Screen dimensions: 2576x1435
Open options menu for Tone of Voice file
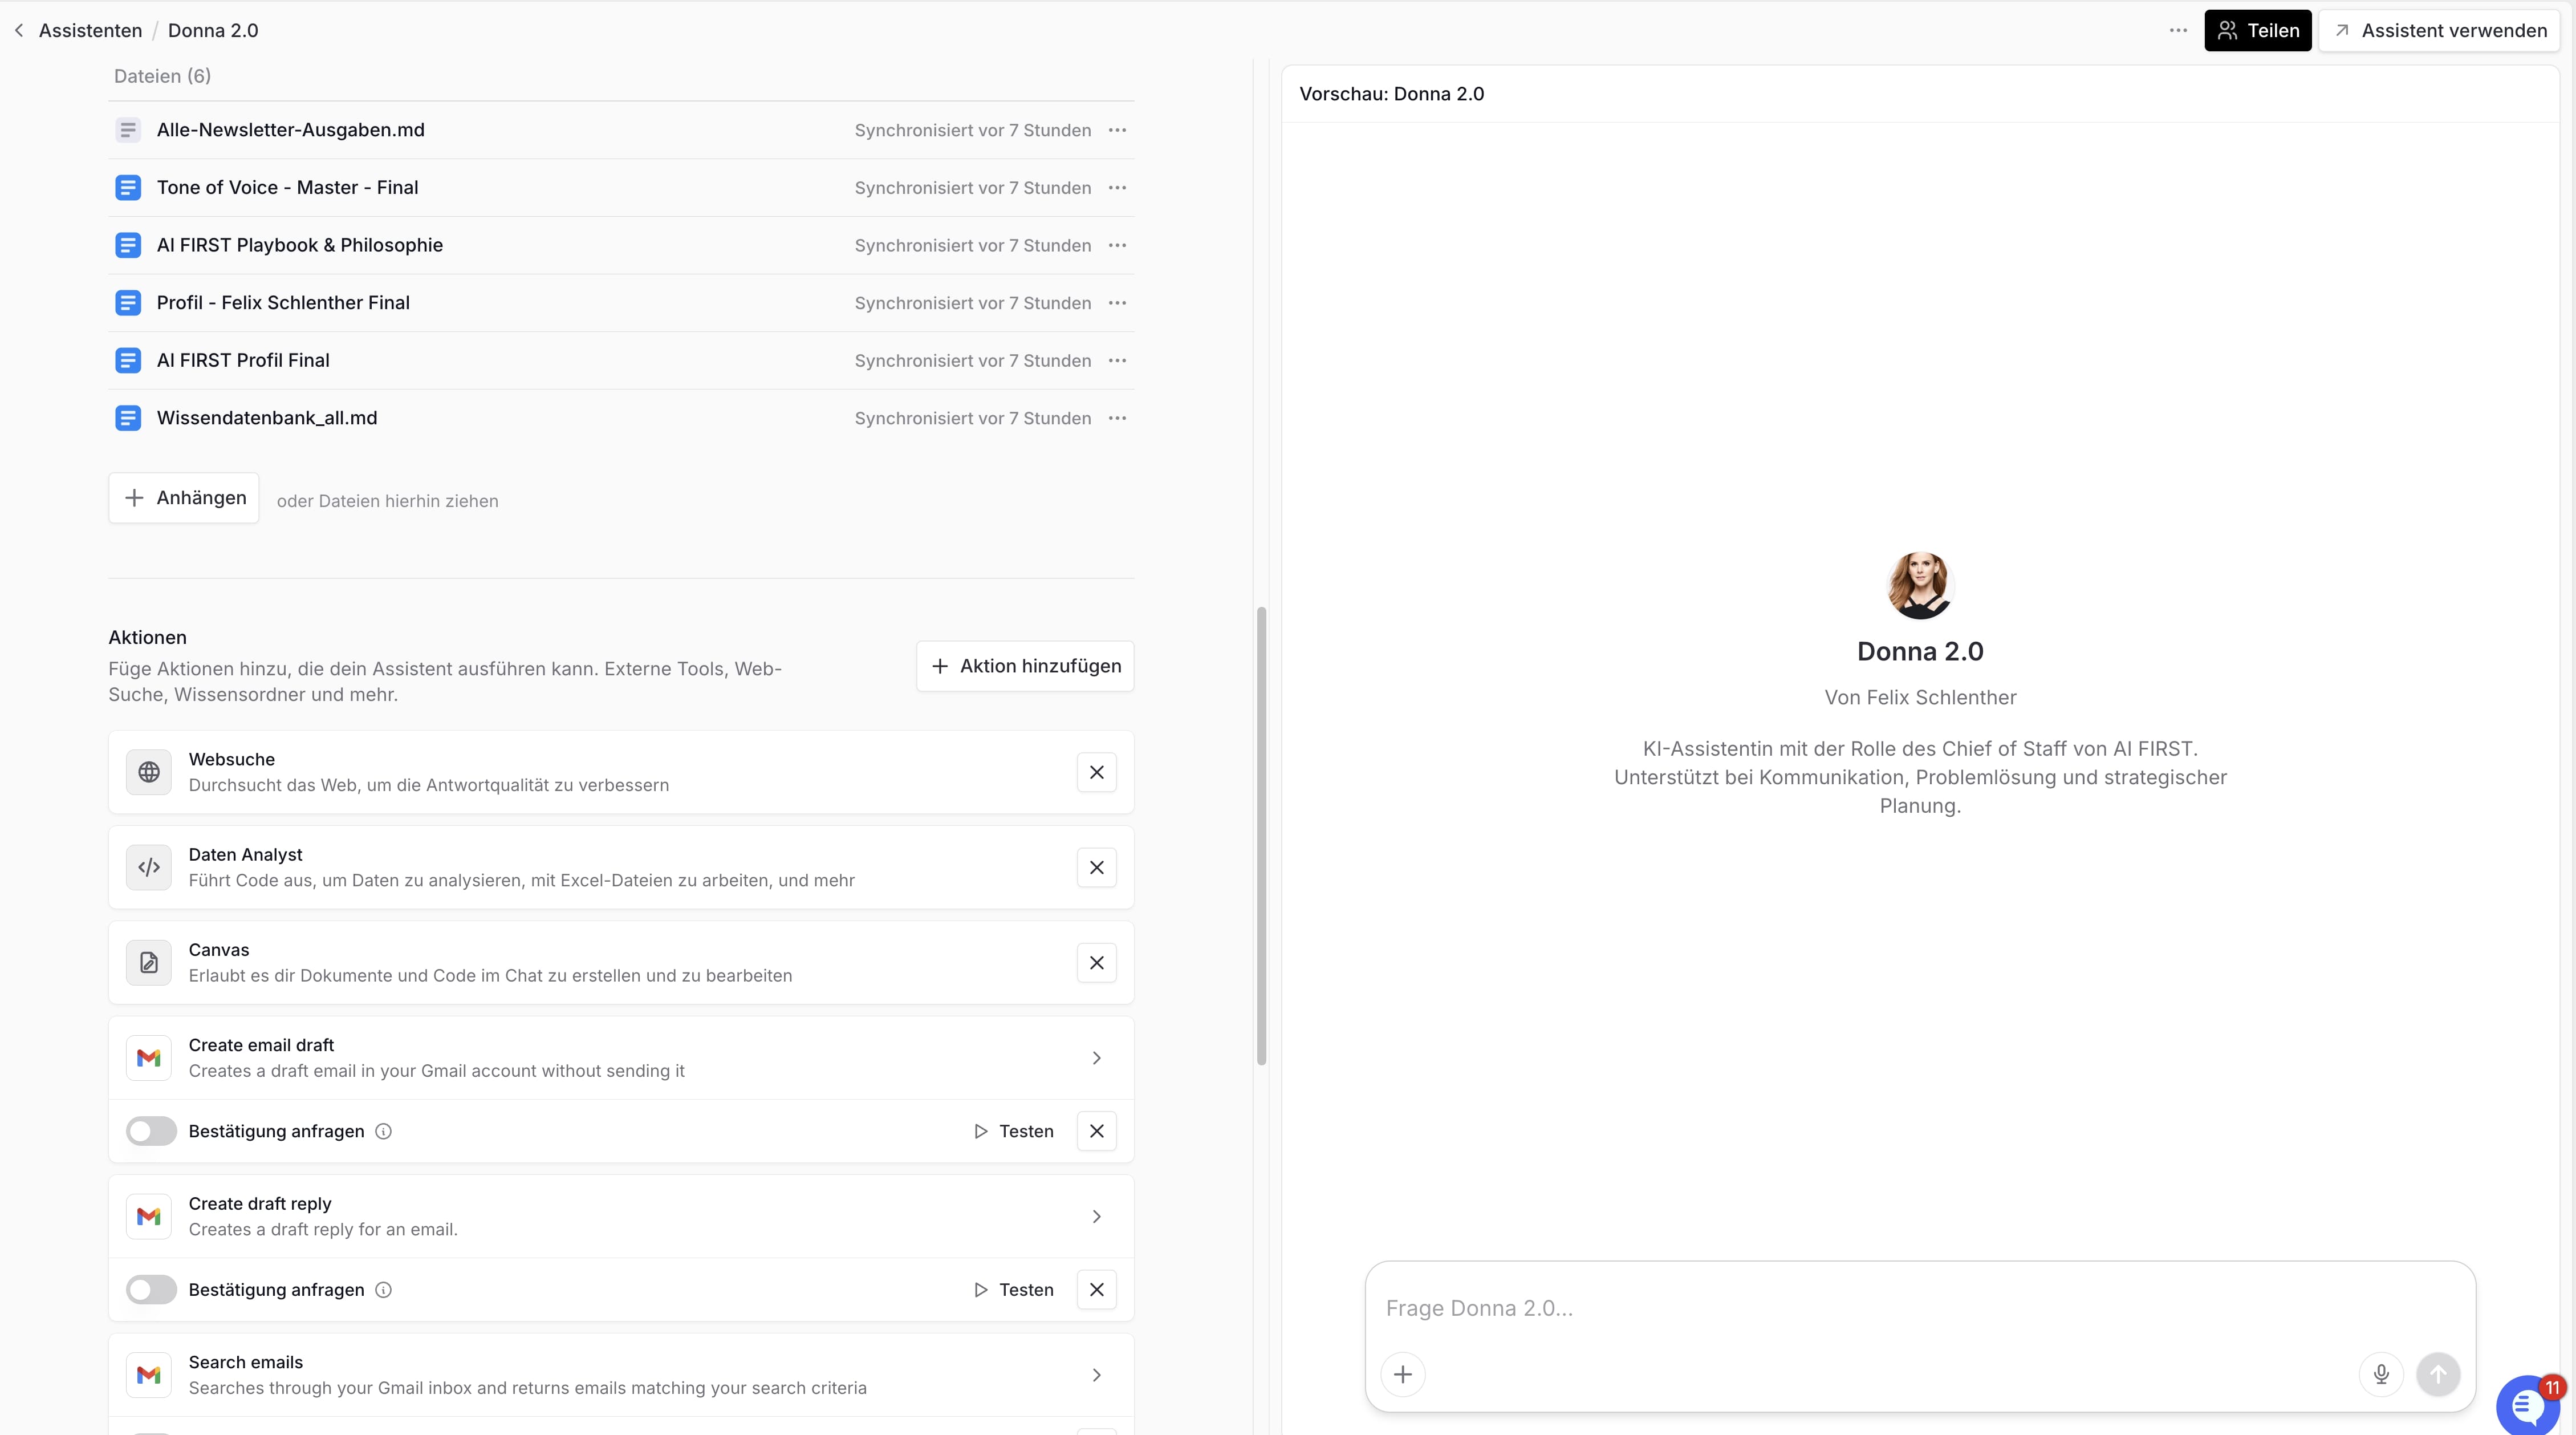click(x=1117, y=188)
